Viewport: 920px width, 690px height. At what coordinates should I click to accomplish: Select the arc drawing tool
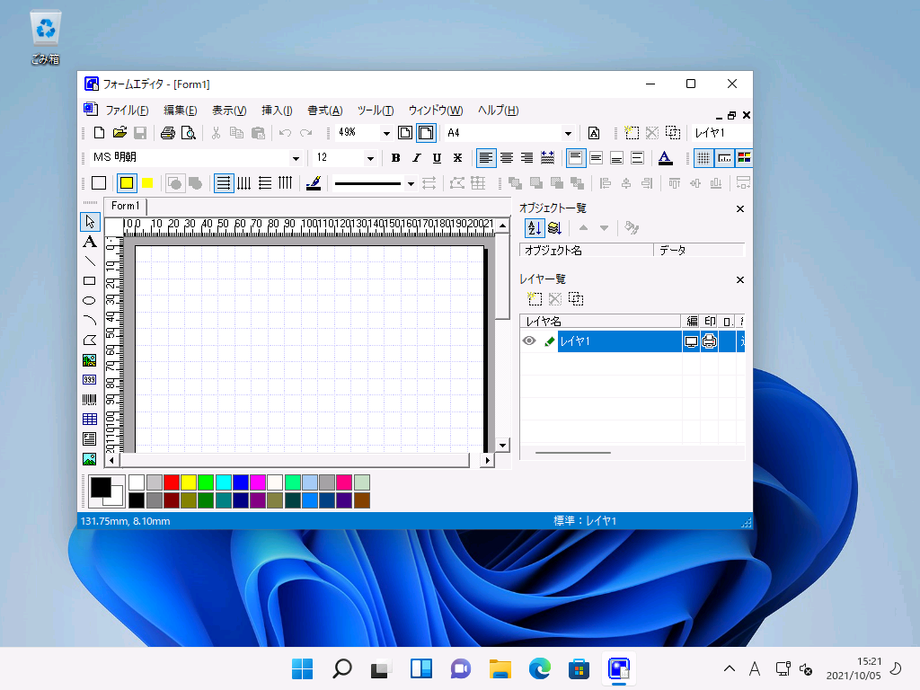coord(90,321)
